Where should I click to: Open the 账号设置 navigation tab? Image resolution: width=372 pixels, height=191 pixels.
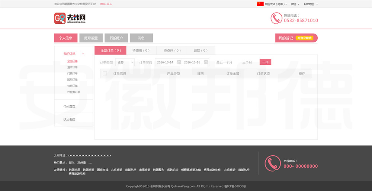click(91, 38)
